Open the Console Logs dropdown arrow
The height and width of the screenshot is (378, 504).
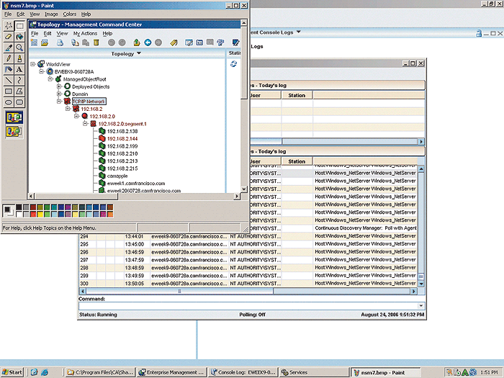pyautogui.click(x=299, y=32)
